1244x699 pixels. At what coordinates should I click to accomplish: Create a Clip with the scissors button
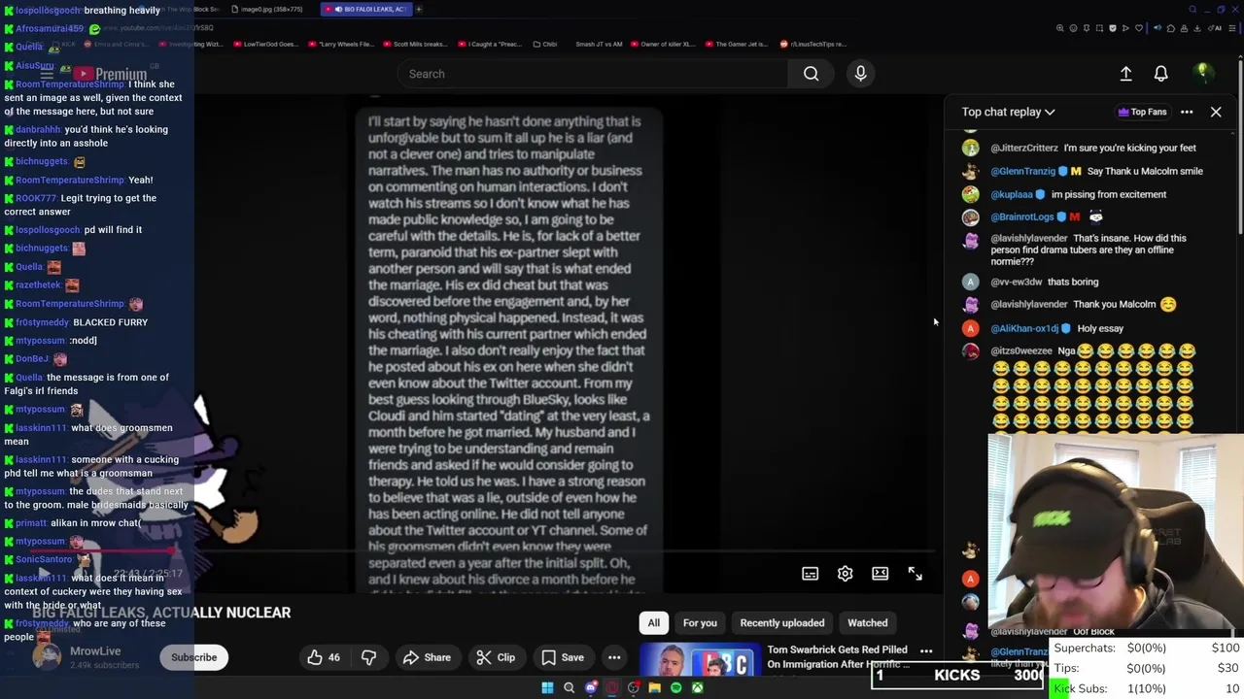point(496,657)
